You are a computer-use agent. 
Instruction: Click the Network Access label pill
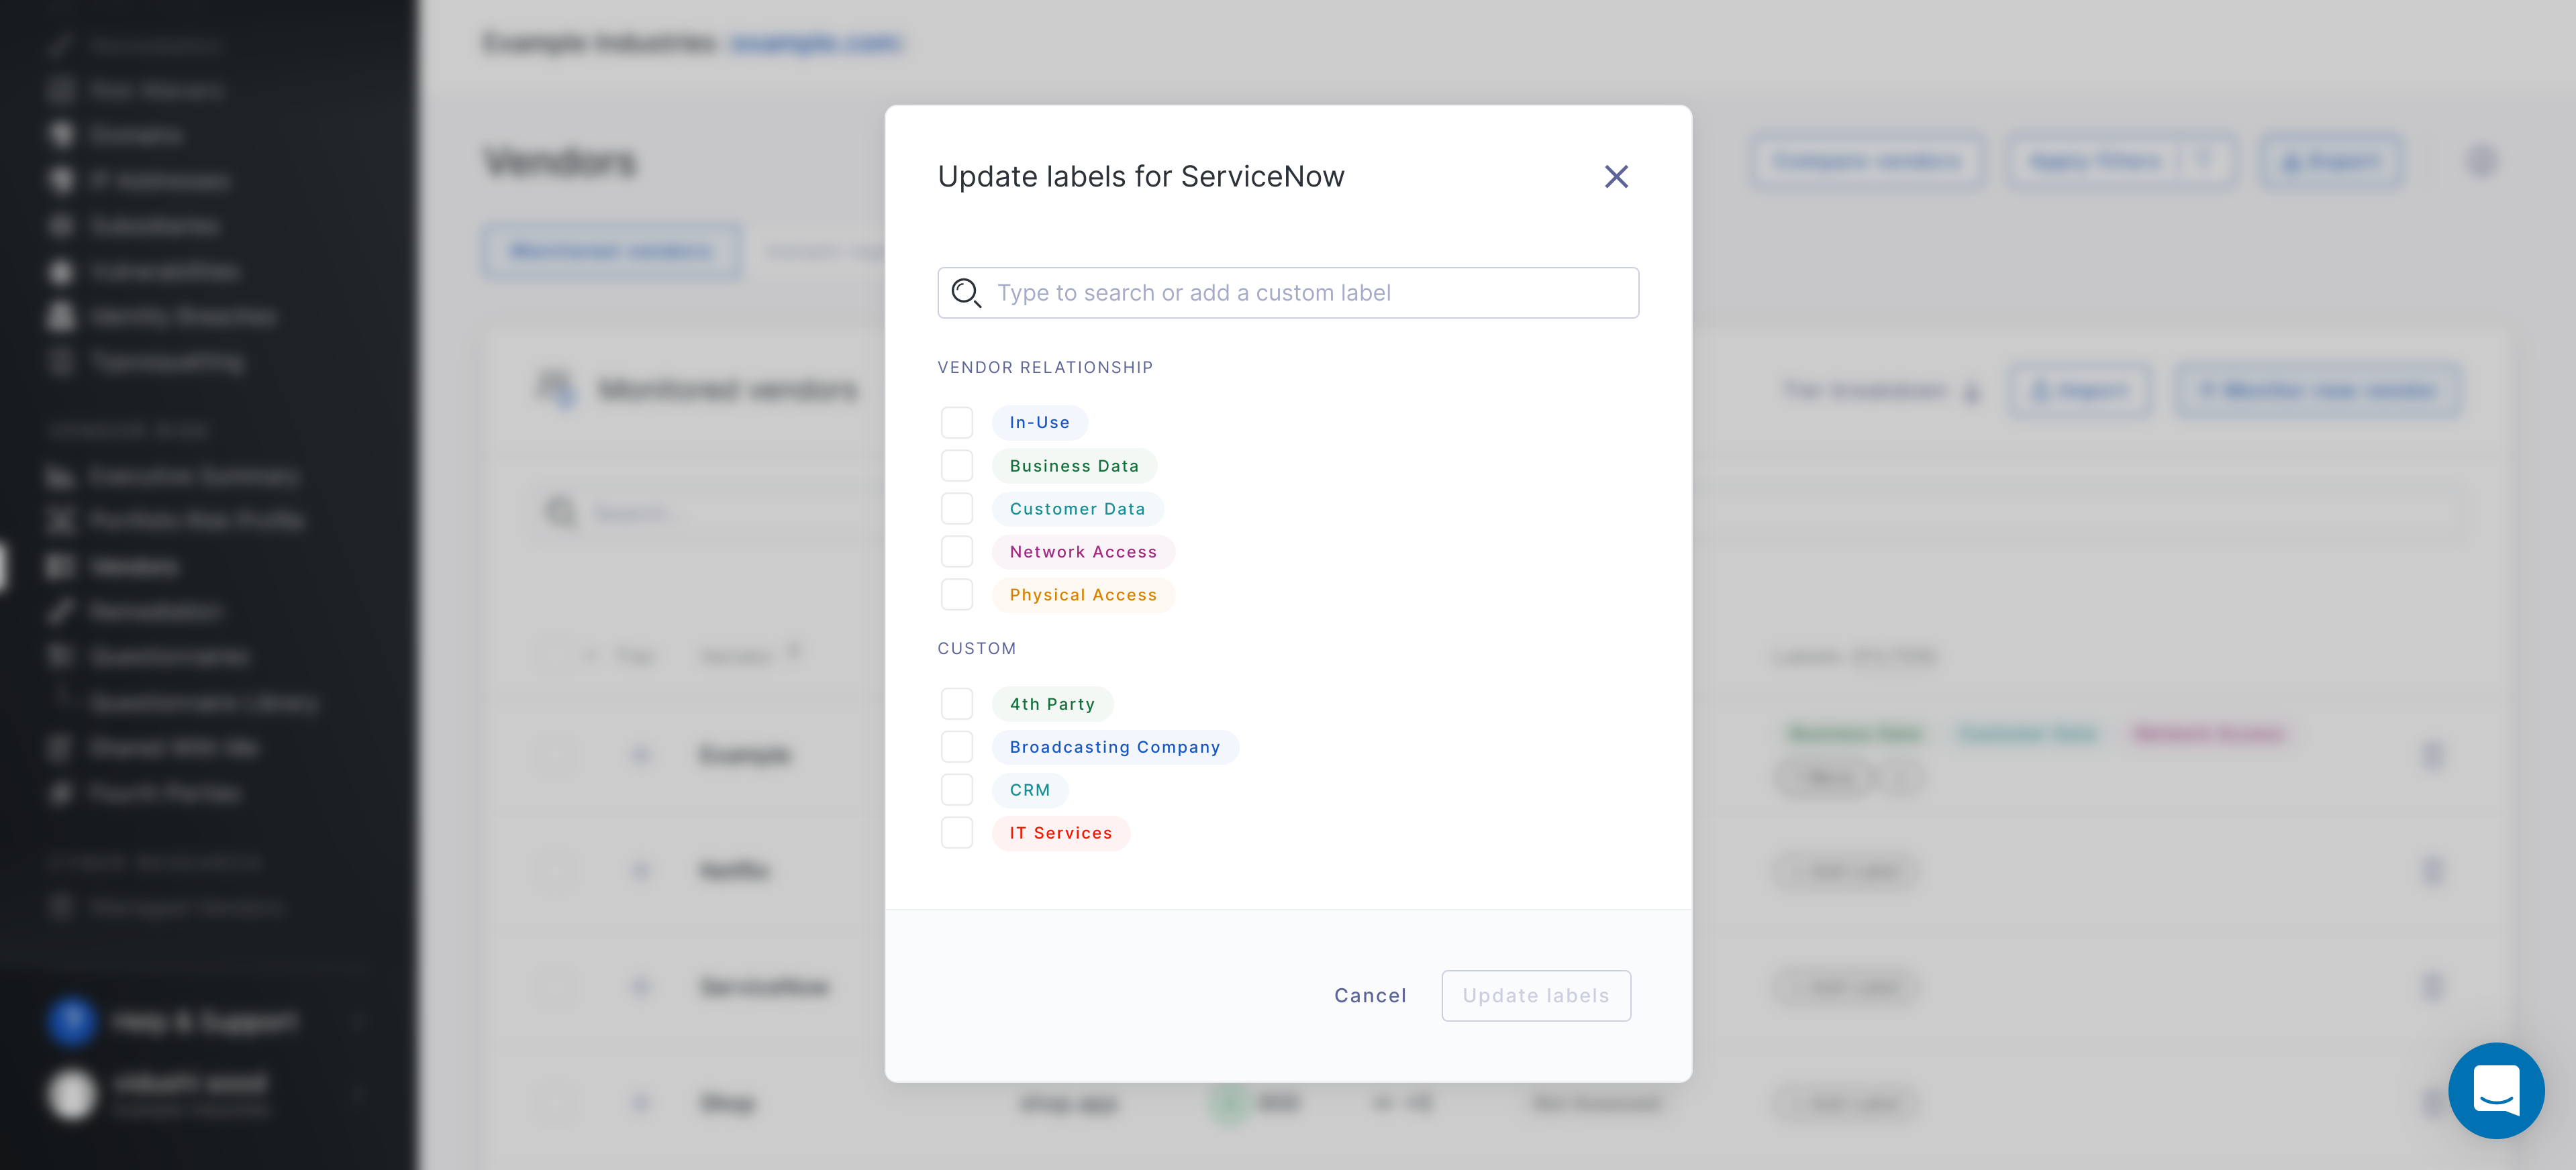[1083, 551]
